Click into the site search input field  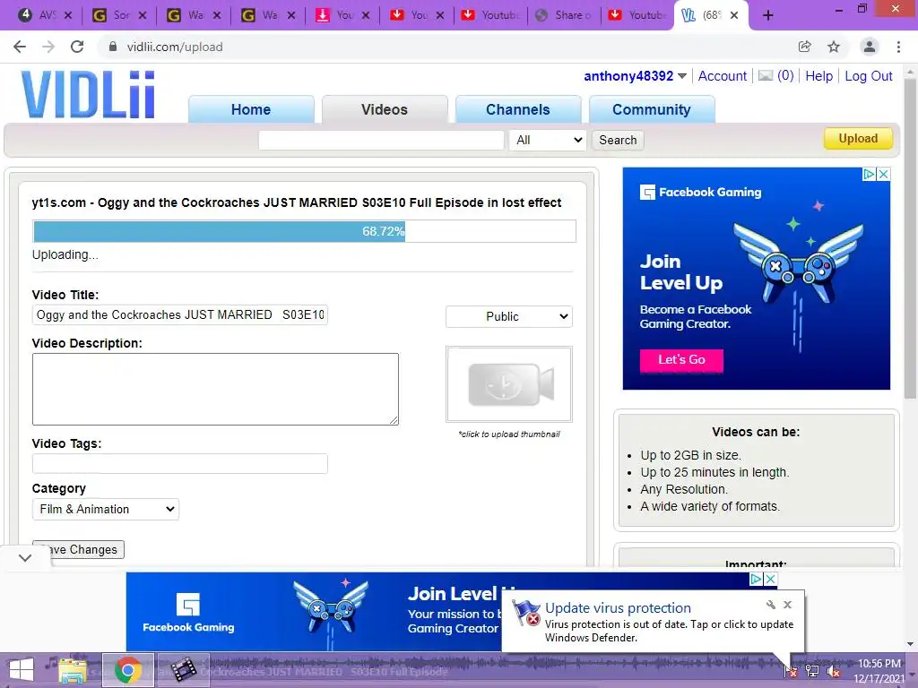381,141
